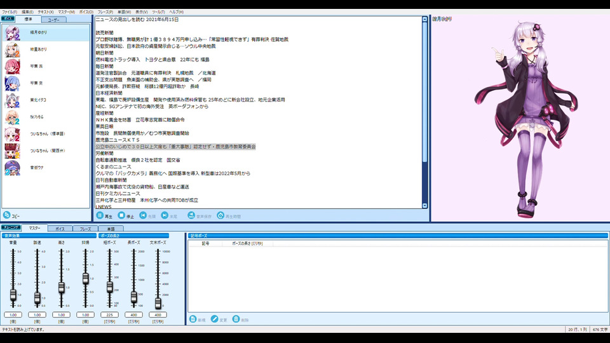
Task: Open the マスター(M) menu
Action: (x=67, y=12)
